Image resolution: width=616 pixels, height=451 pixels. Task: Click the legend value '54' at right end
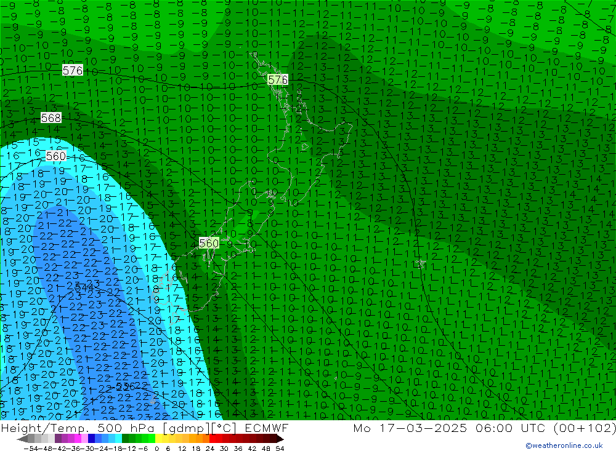[280, 448]
